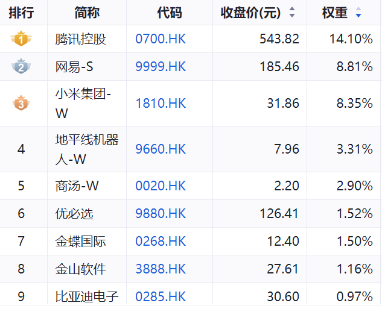This screenshot has width=382, height=309.
Task: Click the weight value 1.50%
Action: [x=355, y=242]
